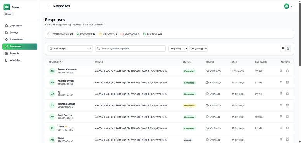Open Dashboard in sidebar
301x143 pixels.
coord(20,26)
